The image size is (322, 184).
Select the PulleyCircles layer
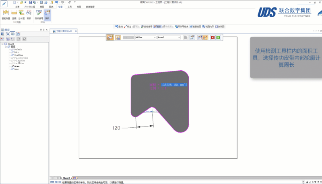point(21,58)
